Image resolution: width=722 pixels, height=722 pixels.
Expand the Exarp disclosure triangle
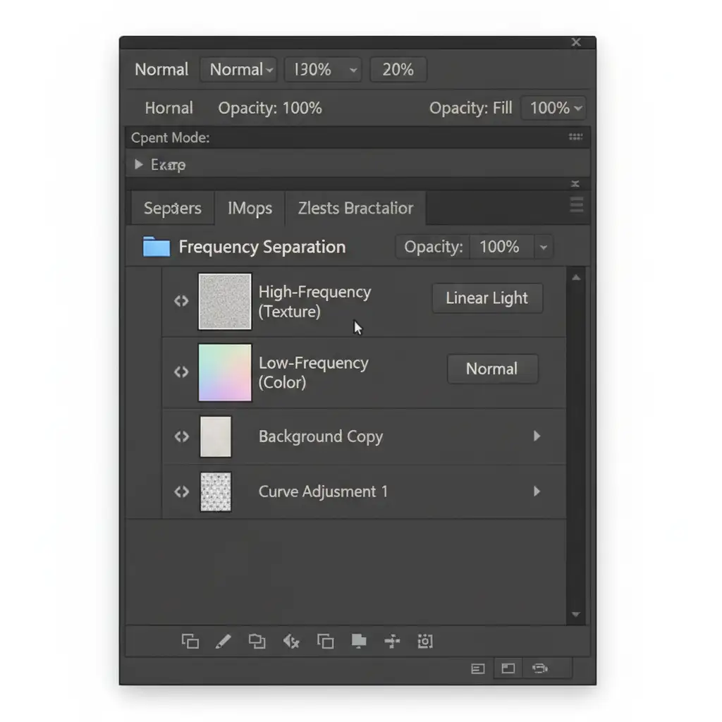click(x=139, y=165)
